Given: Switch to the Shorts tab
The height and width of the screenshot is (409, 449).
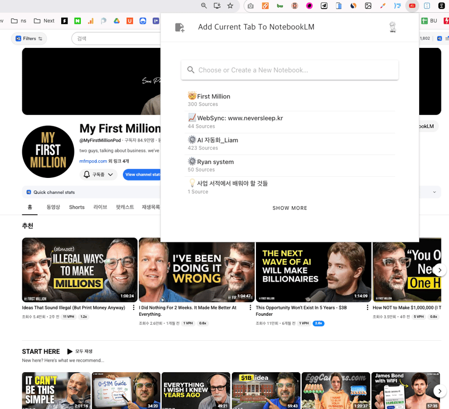Looking at the screenshot, I should click(x=76, y=207).
